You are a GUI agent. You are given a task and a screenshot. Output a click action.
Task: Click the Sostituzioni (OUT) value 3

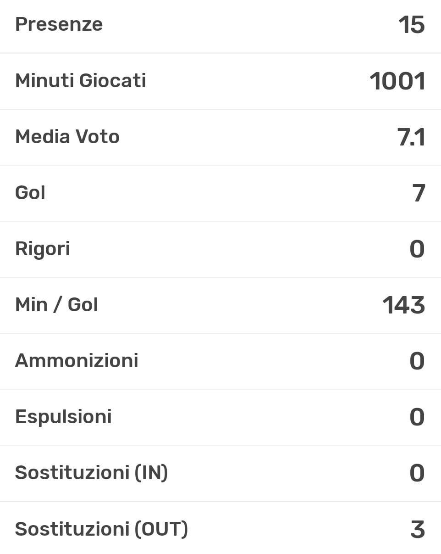pos(418,529)
